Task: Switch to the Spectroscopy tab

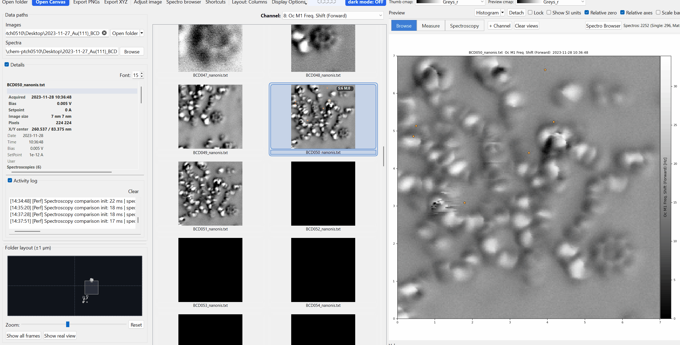Action: coord(464,25)
